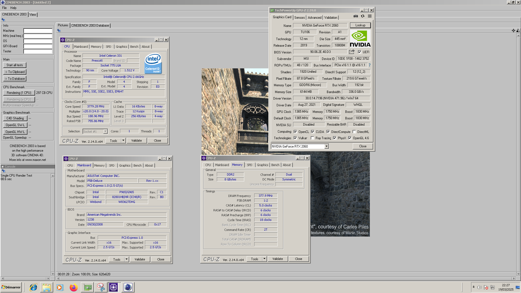This screenshot has height=293, width=521.
Task: Open the SPD tab in CPU-Z Memory window
Action: click(249, 165)
